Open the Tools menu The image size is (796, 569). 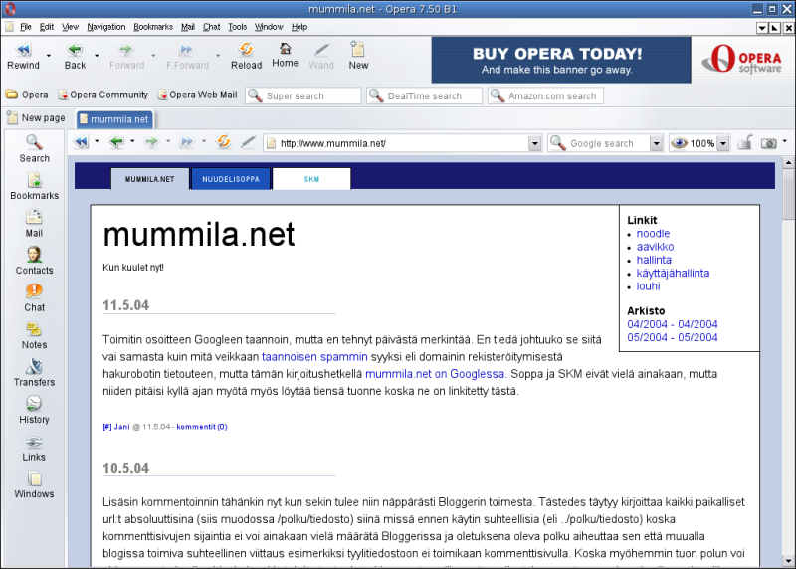tap(237, 27)
